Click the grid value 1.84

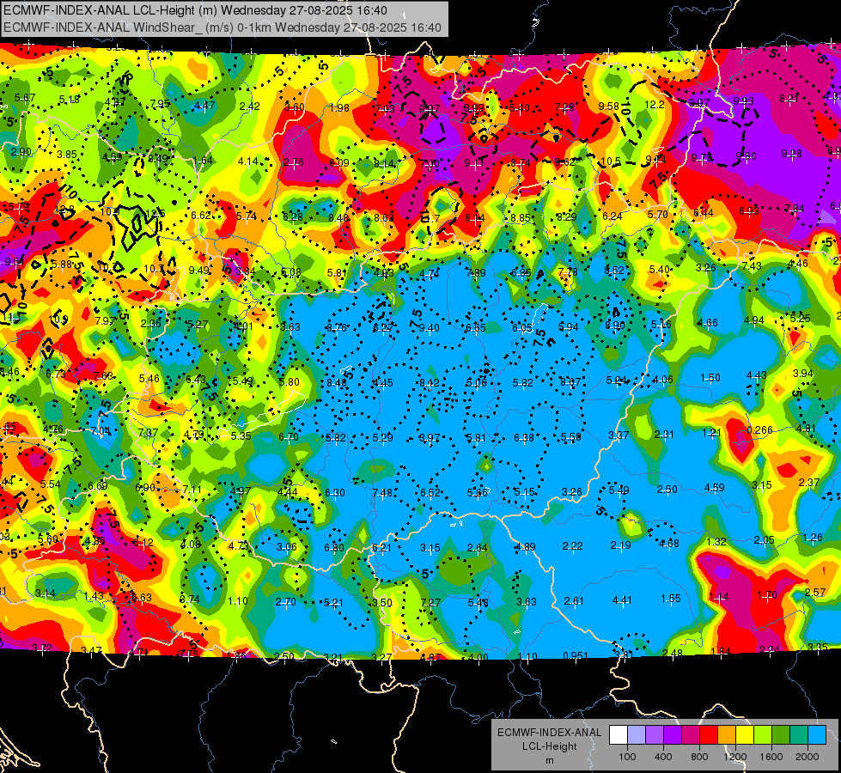(721, 652)
